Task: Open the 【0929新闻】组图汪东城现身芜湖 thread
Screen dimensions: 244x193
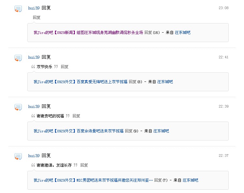Action: pos(88,33)
